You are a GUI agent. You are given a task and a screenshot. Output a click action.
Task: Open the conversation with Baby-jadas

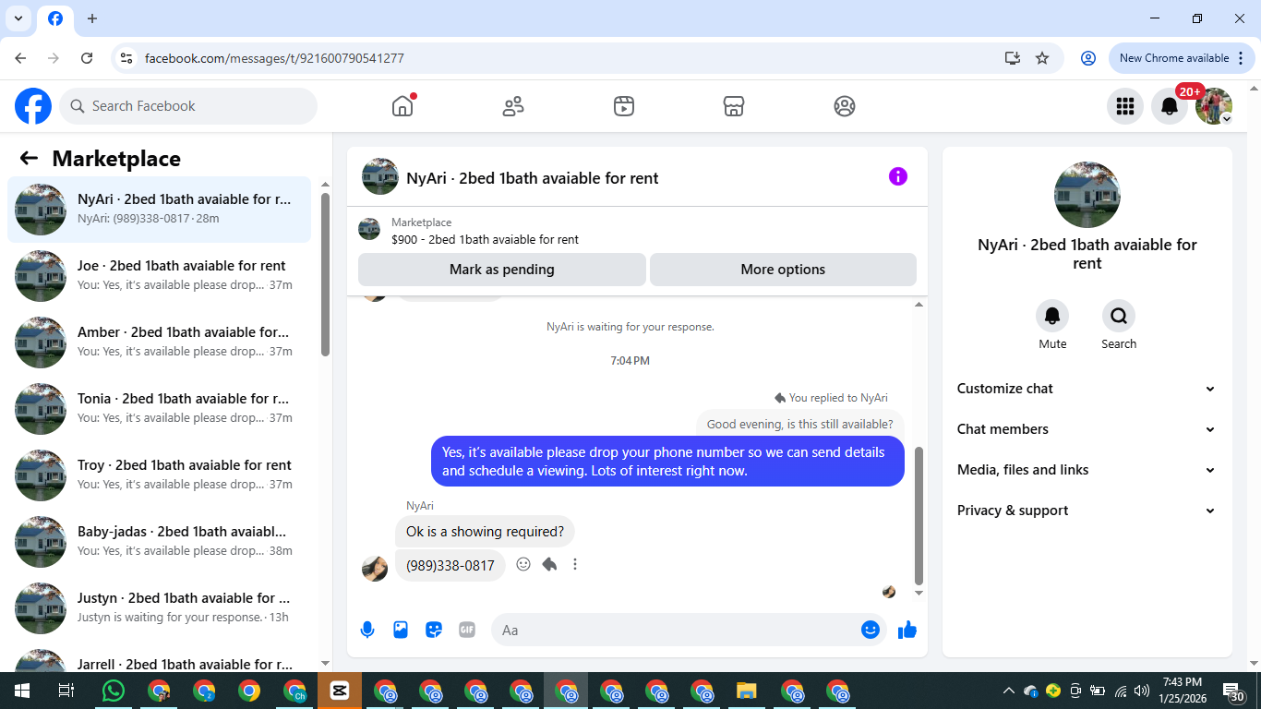pyautogui.click(x=159, y=542)
